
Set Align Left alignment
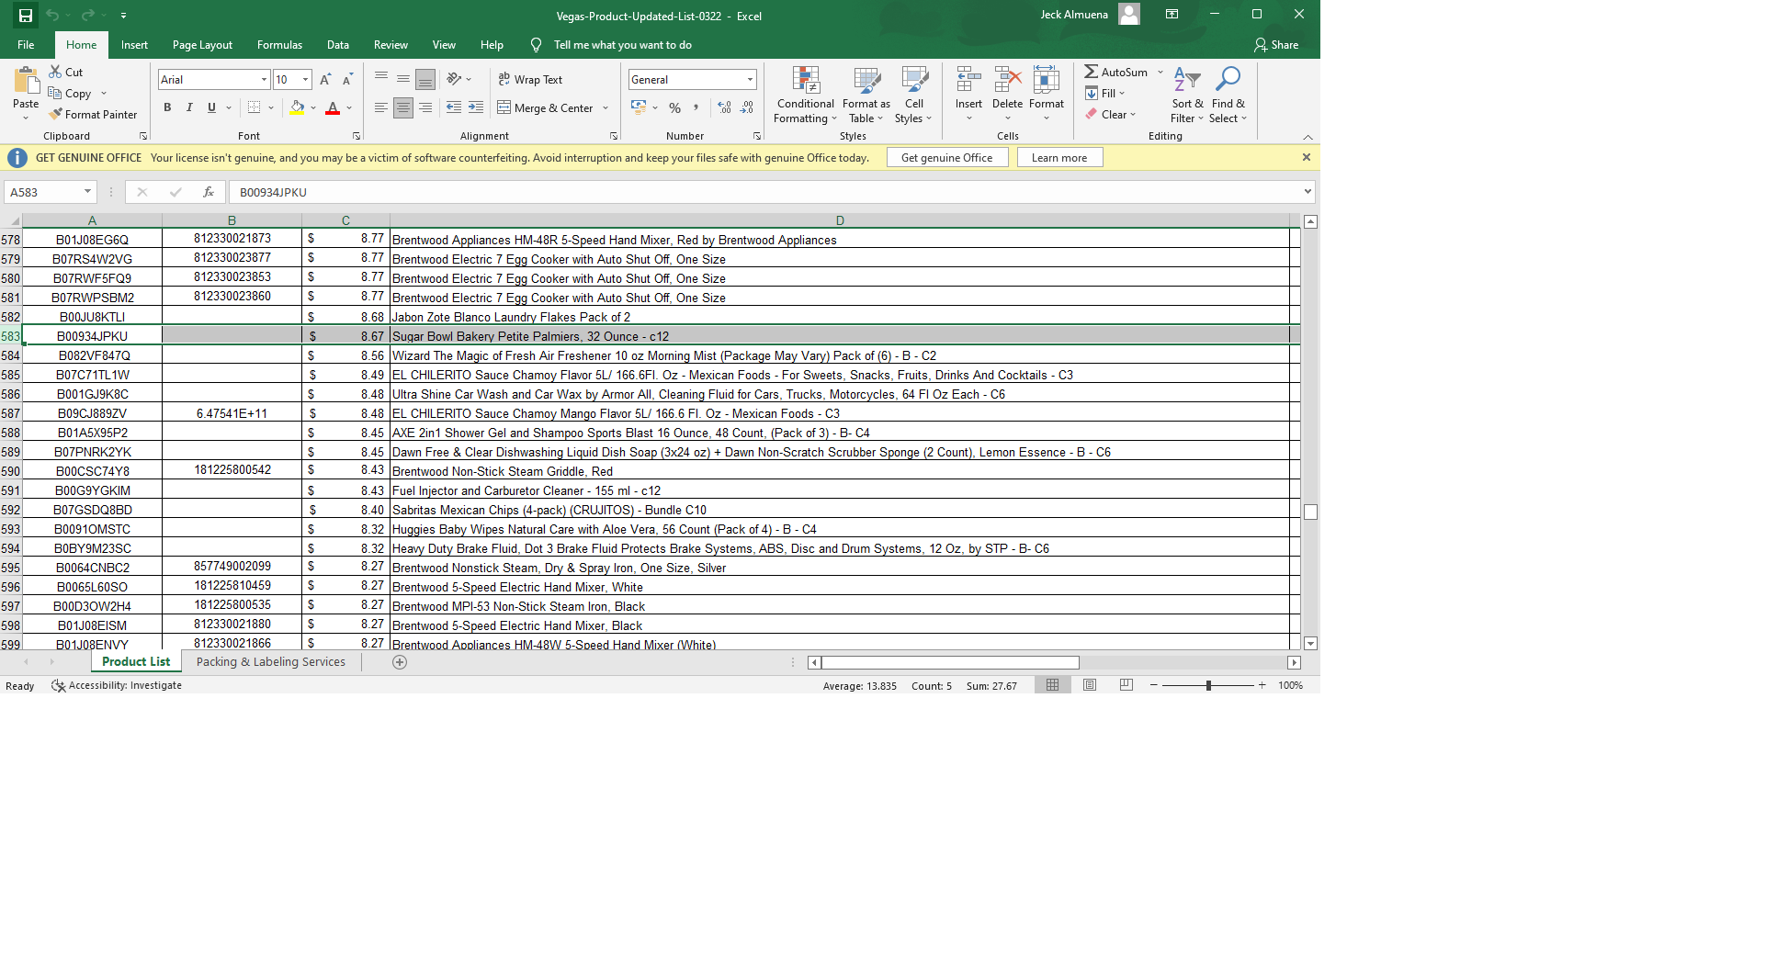381,107
